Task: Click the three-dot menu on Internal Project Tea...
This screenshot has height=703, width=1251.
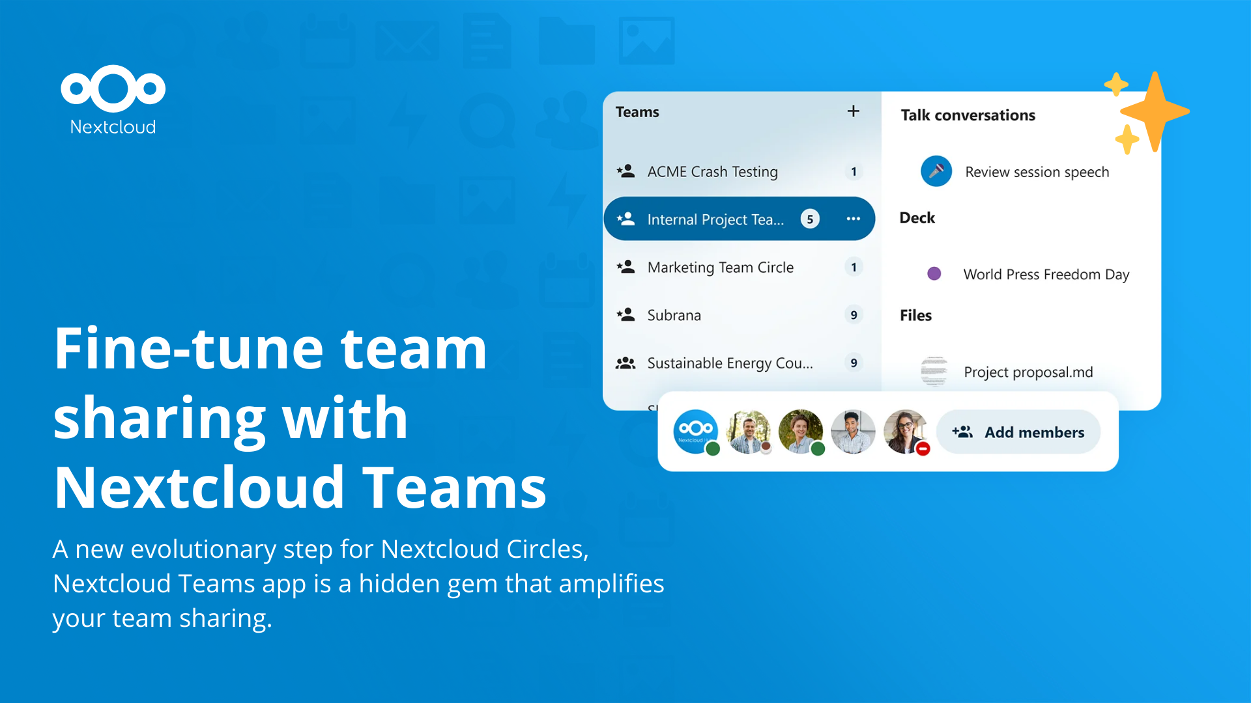Action: [x=853, y=219]
